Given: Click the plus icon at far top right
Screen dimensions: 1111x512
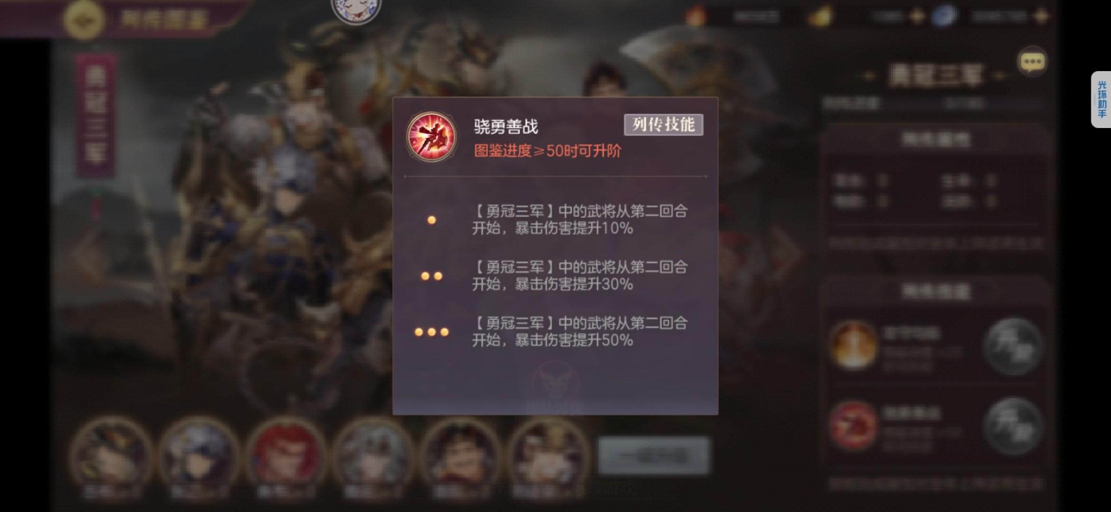Looking at the screenshot, I should point(1042,17).
